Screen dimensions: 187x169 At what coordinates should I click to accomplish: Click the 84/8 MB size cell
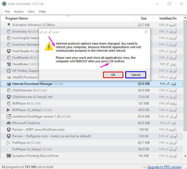pos(144,123)
